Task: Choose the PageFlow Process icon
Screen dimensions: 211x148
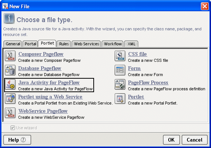Action: [120, 84]
